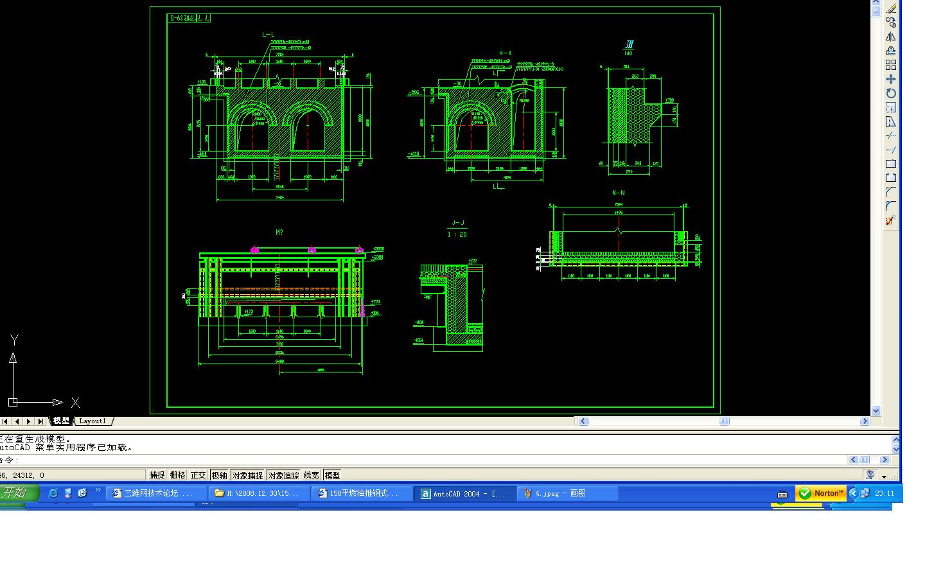Click third quick launch icon

(82, 493)
